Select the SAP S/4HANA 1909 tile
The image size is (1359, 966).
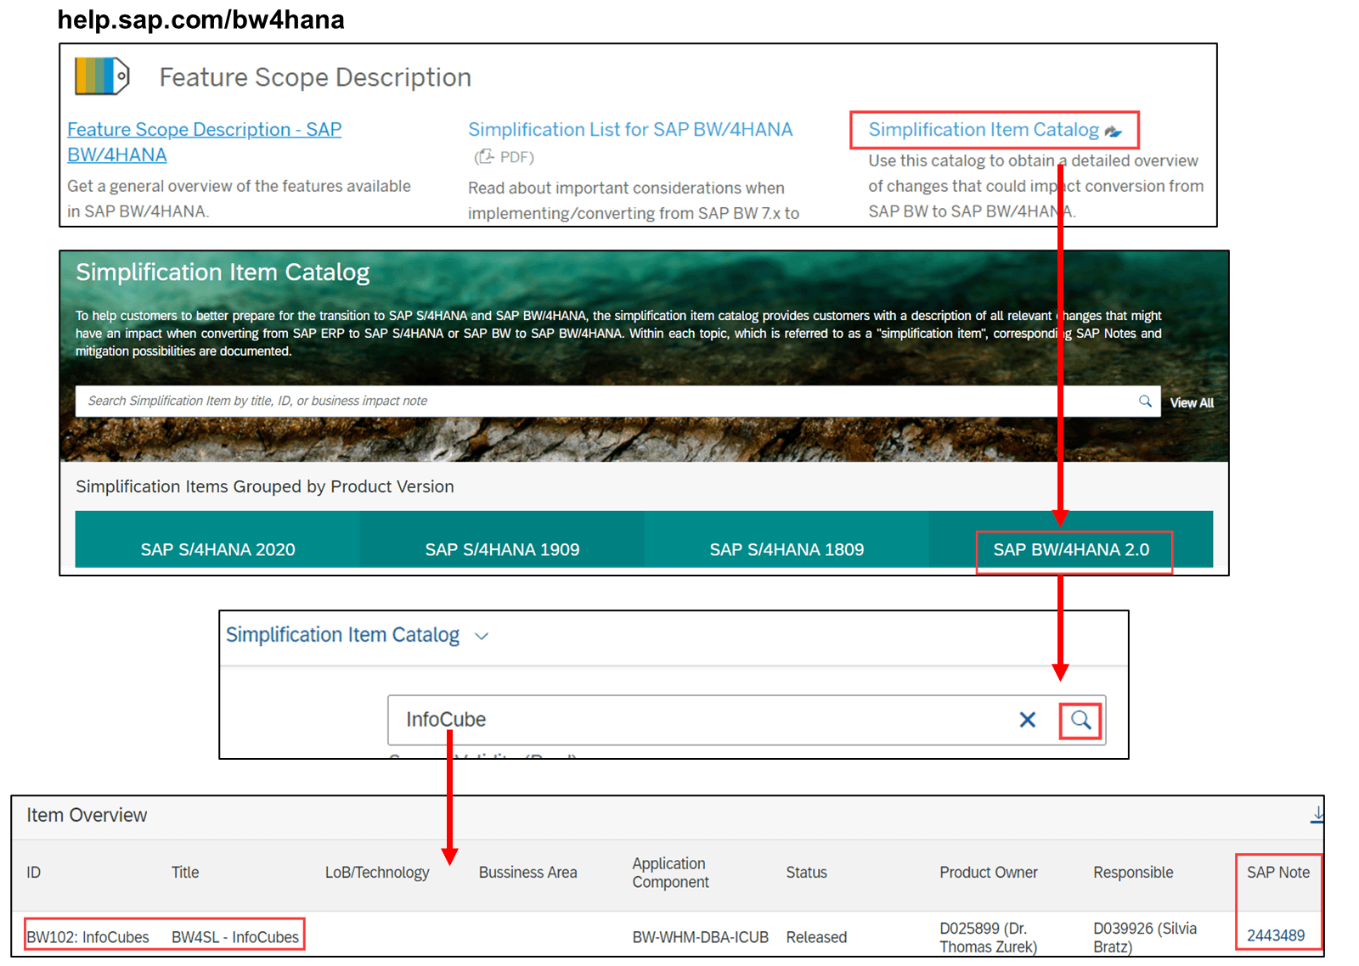[x=502, y=540]
